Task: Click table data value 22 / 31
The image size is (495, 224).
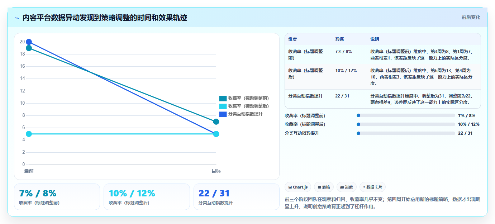Action: [342, 96]
